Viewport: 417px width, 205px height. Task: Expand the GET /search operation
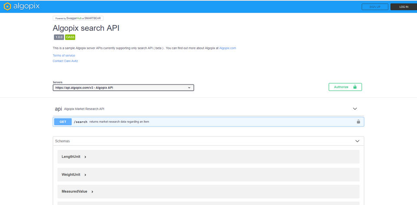click(208, 122)
